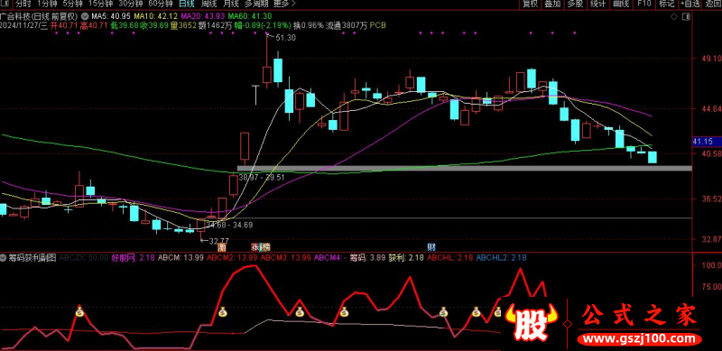Click the 榜 marker below the candles
The width and height of the screenshot is (722, 351).
point(265,246)
